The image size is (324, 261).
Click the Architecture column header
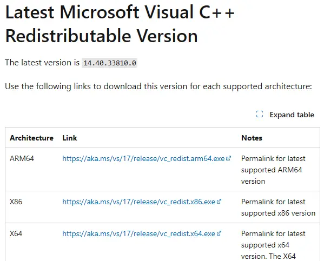[x=31, y=138]
